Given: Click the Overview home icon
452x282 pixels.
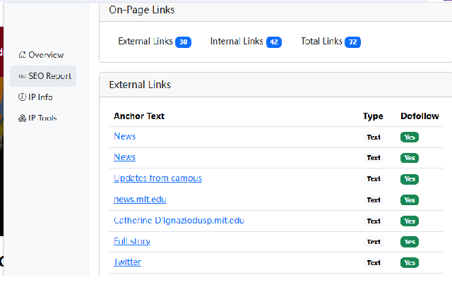Looking at the screenshot, I should 22,55.
